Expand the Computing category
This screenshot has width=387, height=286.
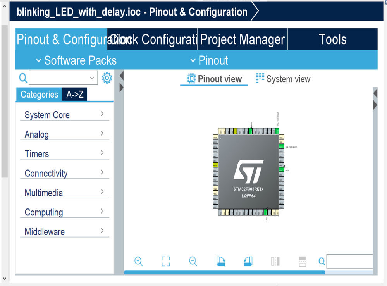[64, 212]
